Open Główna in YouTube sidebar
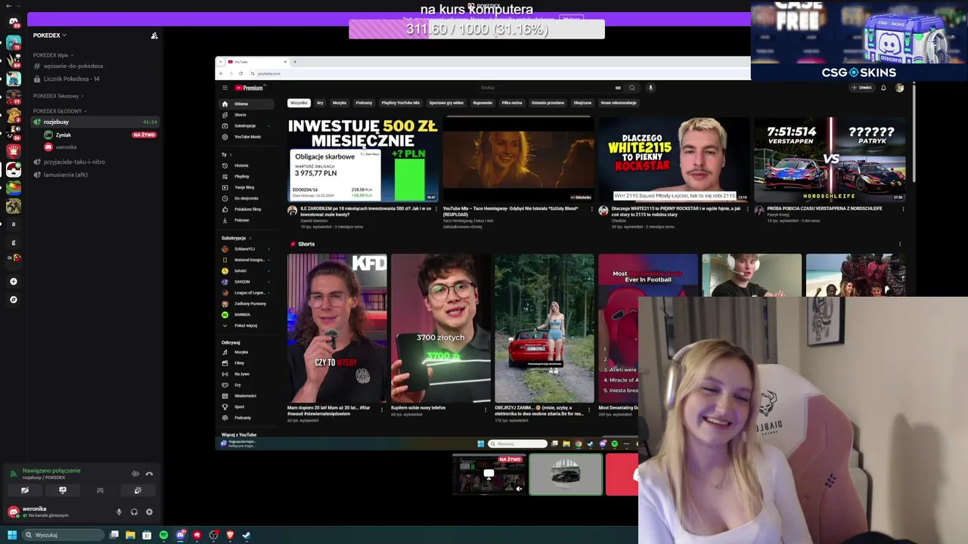 coord(246,104)
